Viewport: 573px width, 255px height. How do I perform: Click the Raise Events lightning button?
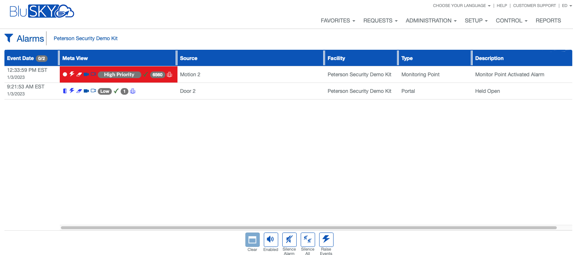(x=326, y=240)
